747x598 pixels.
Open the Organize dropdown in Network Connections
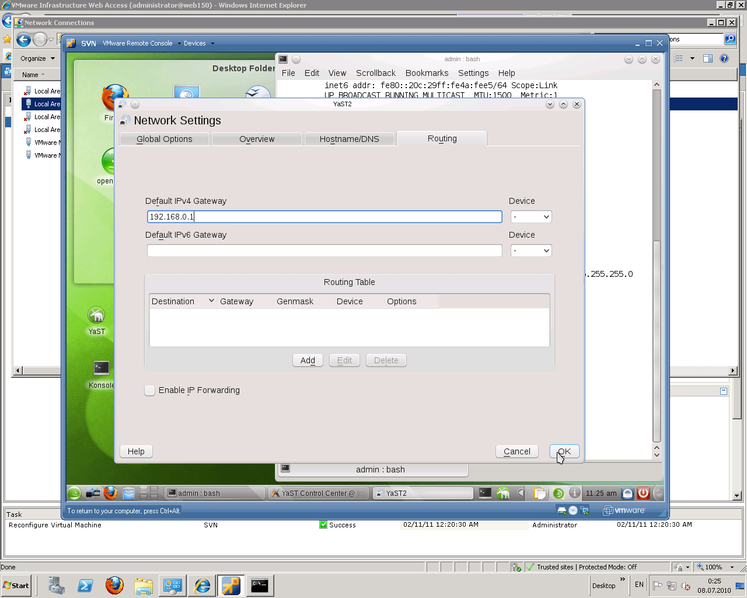(37, 58)
